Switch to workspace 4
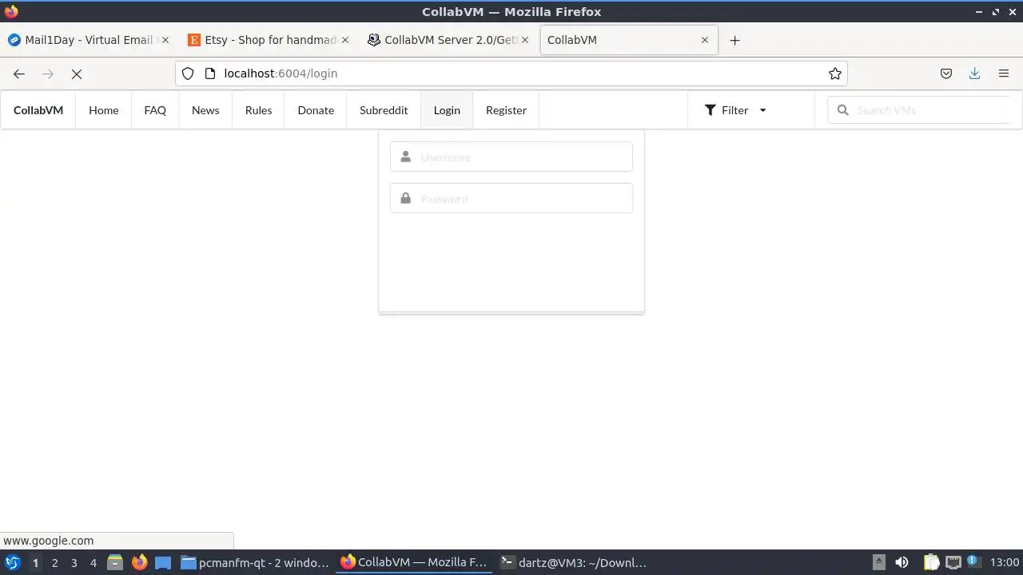Image resolution: width=1023 pixels, height=575 pixels. [x=93, y=562]
